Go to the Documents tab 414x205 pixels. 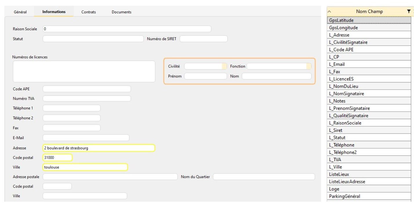pos(121,12)
